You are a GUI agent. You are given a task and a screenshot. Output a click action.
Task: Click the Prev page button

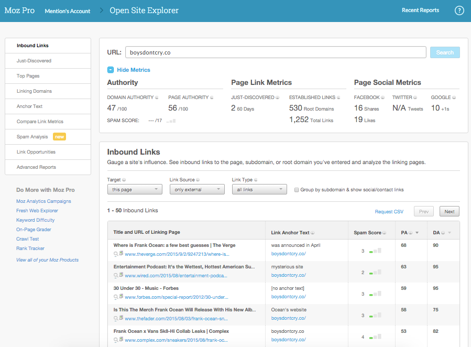click(423, 212)
